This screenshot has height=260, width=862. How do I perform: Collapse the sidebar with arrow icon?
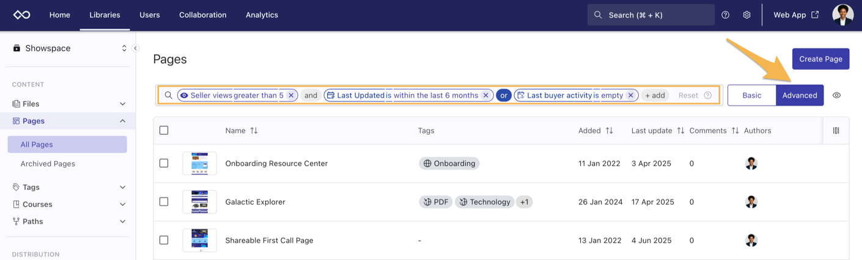pyautogui.click(x=136, y=48)
